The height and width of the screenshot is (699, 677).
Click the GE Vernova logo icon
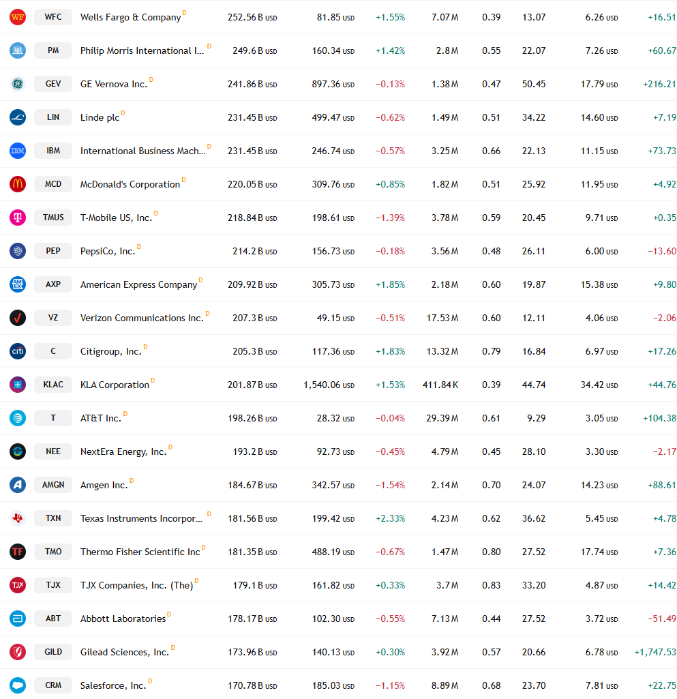pos(17,84)
